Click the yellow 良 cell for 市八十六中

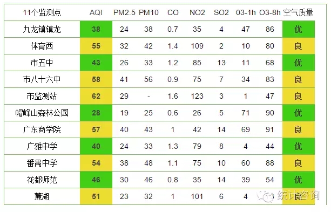[x=299, y=79]
